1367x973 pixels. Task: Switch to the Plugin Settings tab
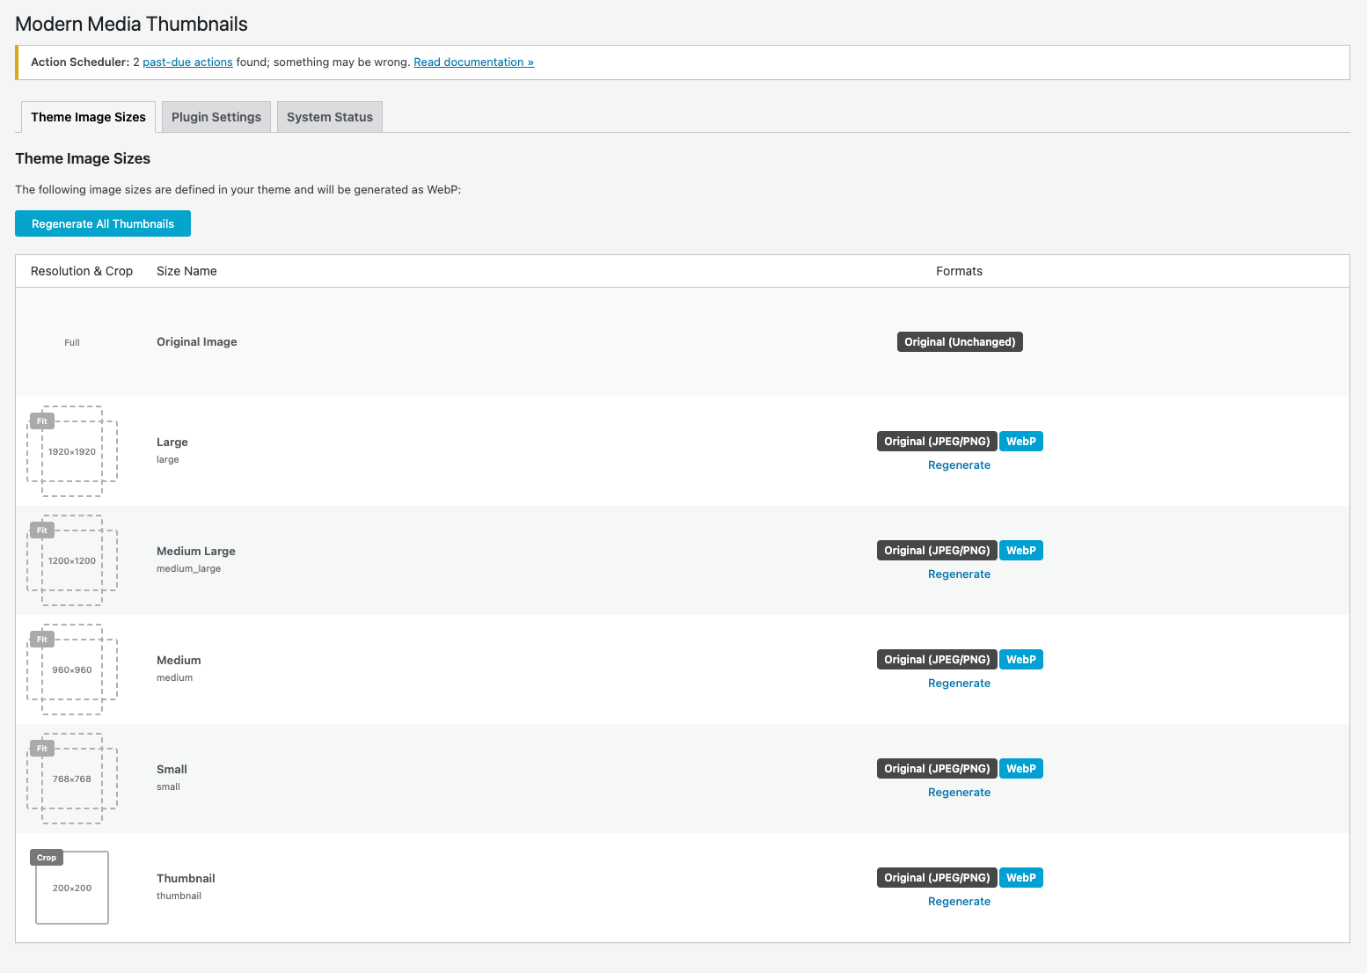216,117
